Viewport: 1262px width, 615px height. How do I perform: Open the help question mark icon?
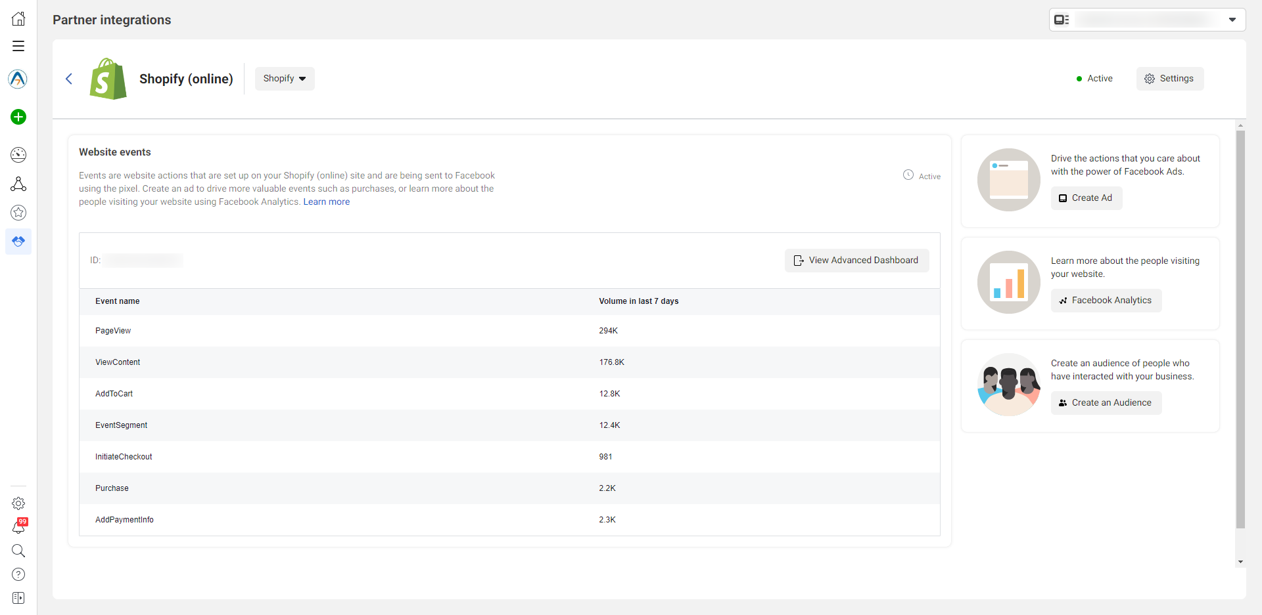[18, 574]
